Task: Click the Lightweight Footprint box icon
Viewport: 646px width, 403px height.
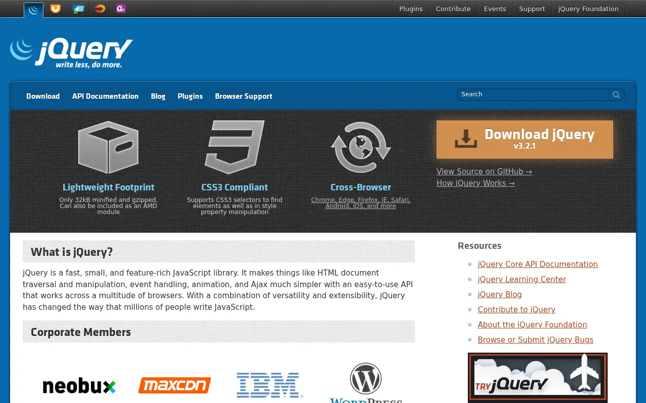Action: 109,148
